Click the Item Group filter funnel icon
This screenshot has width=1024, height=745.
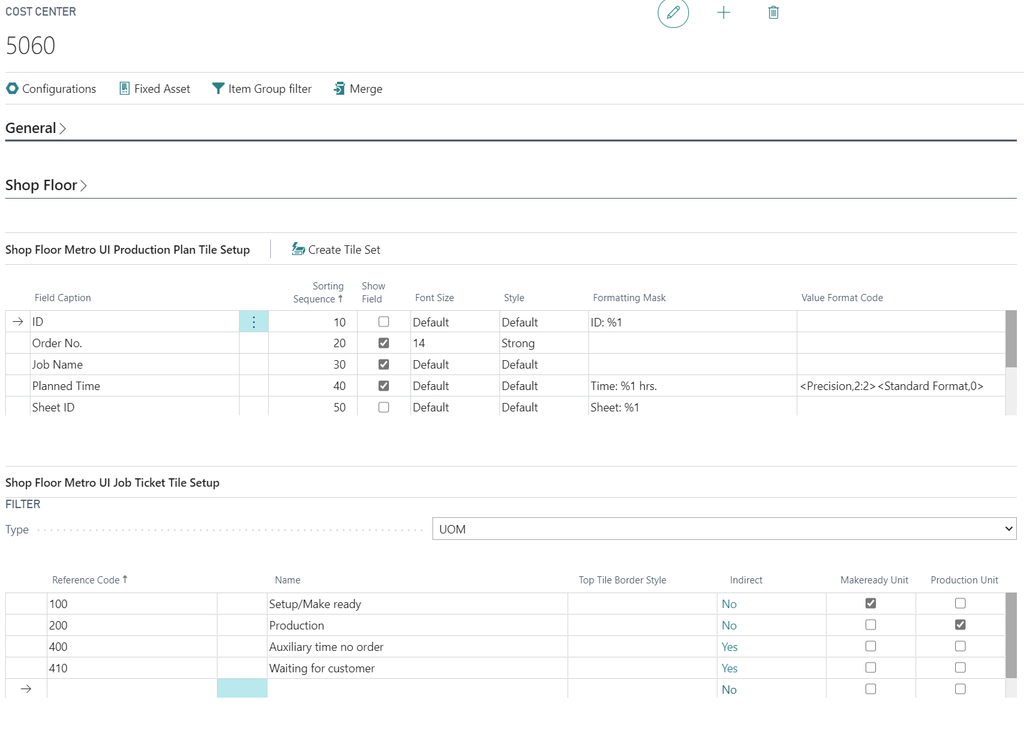(x=218, y=88)
